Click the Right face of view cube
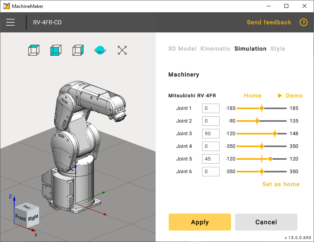The height and width of the screenshot is (242, 314). click(33, 217)
